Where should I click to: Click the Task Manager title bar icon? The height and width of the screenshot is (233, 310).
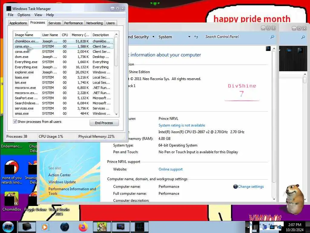point(9,8)
